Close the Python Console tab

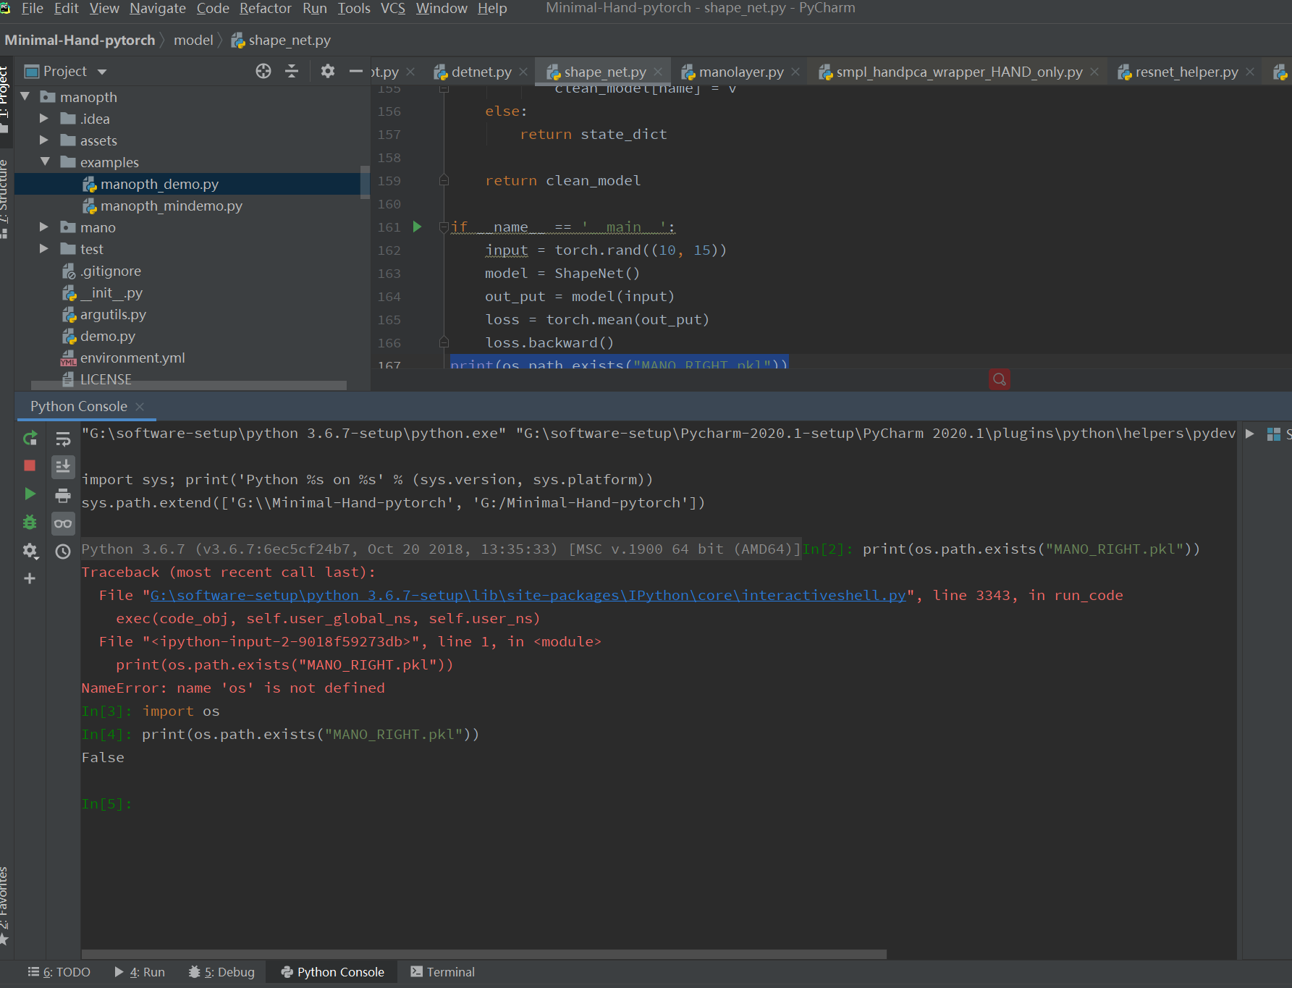tap(140, 407)
